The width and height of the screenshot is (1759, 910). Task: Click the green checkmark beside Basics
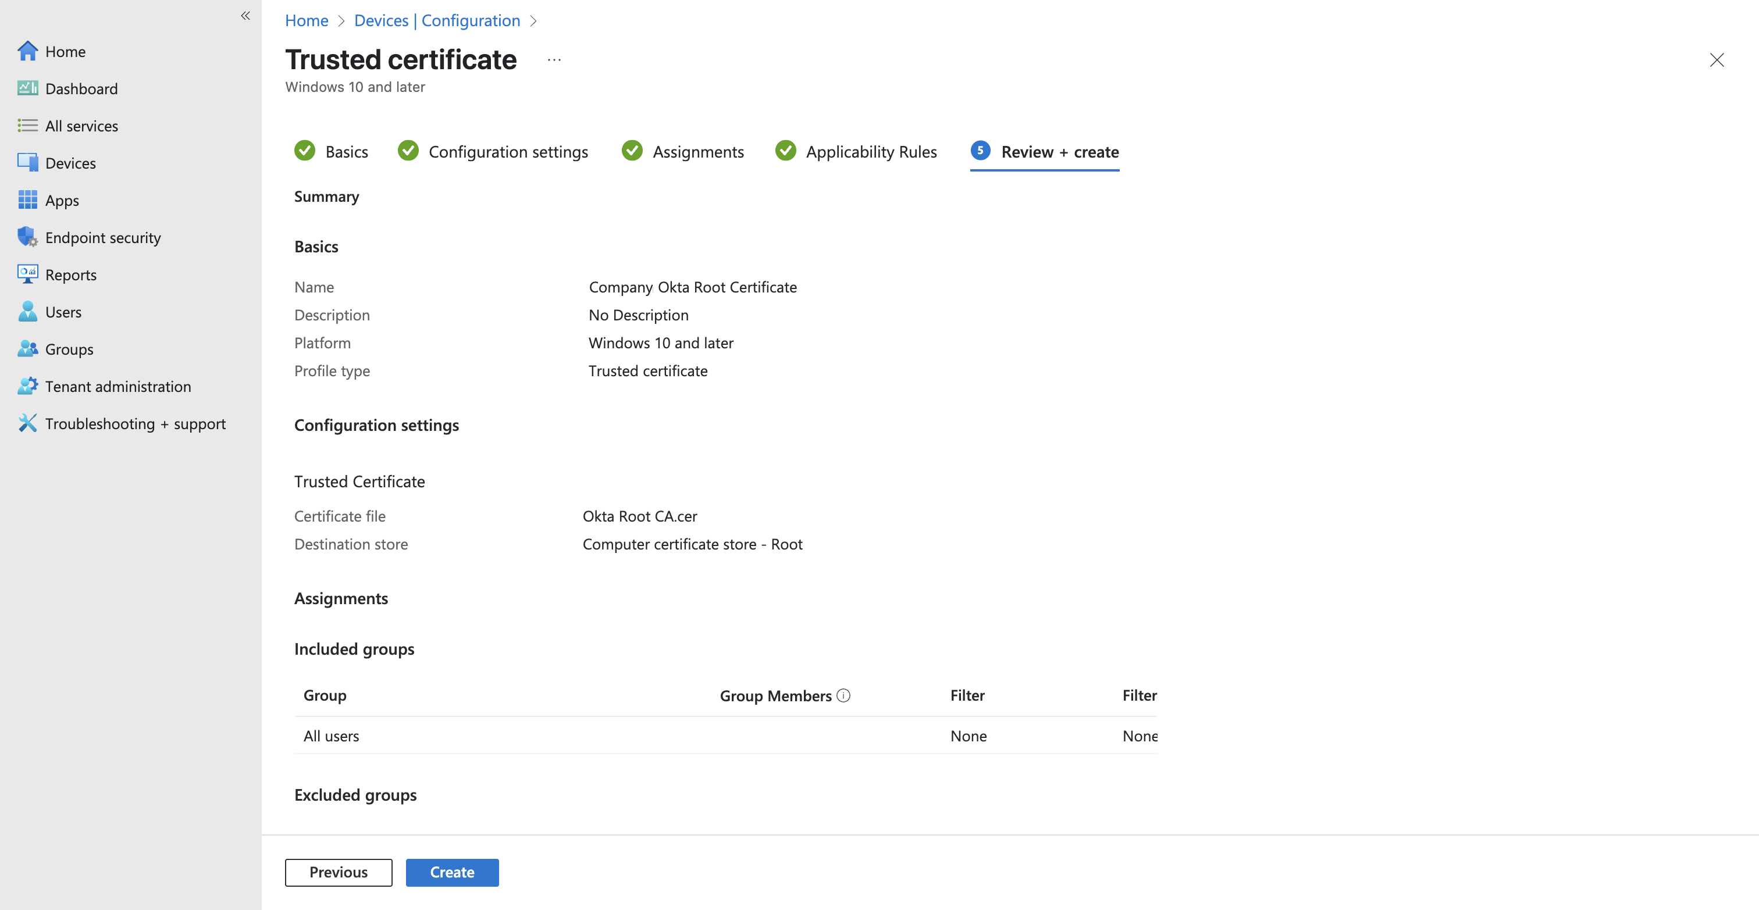click(x=305, y=150)
